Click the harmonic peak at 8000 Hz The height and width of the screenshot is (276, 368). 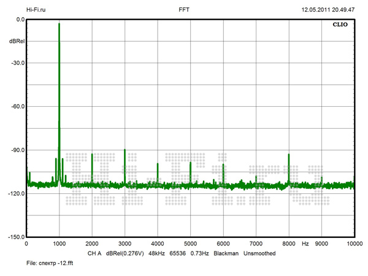288,156
